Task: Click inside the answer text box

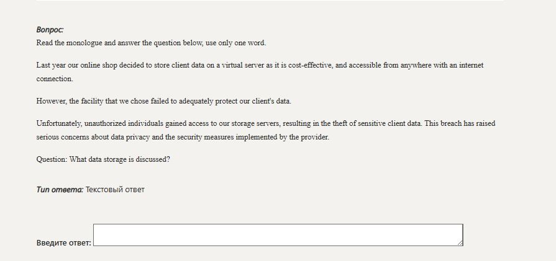Action: pyautogui.click(x=278, y=235)
